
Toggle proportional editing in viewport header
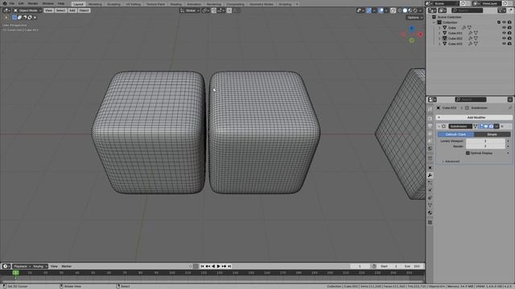(x=229, y=10)
